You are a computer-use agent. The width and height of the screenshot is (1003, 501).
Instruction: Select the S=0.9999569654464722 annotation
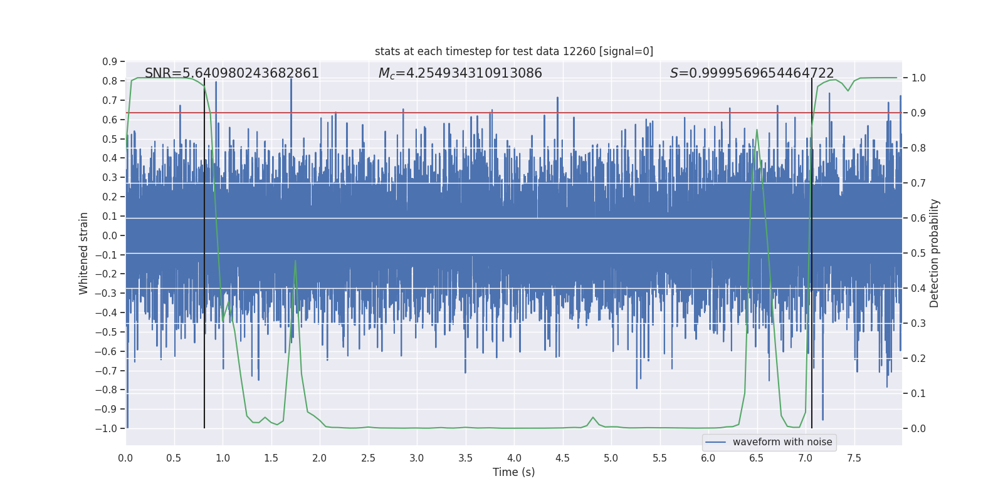coord(752,73)
